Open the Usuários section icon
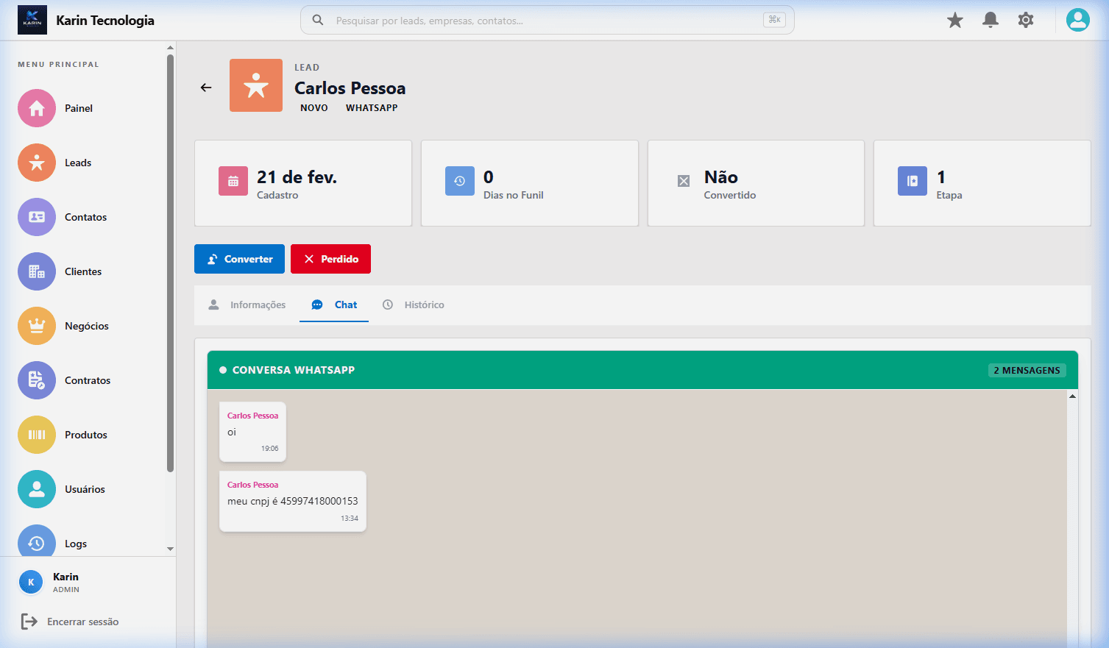 (x=37, y=489)
